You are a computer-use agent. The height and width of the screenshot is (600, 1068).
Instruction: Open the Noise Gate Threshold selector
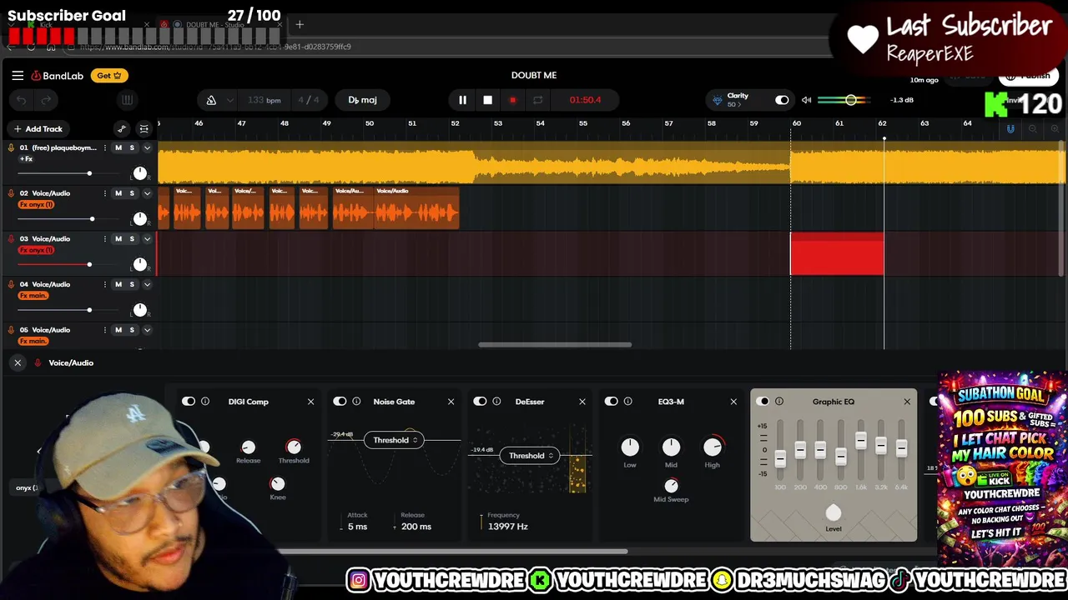click(394, 440)
